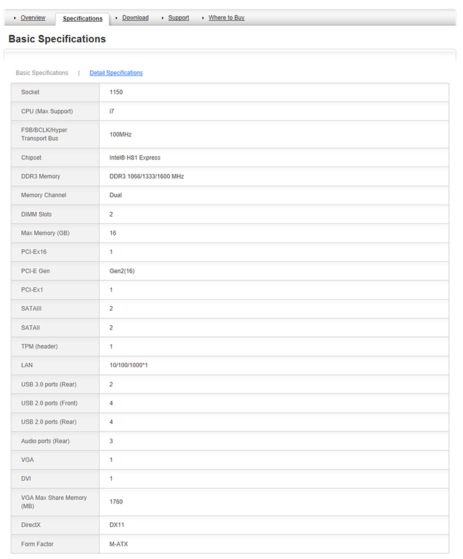Select the M-ATX form factor value
Image resolution: width=463 pixels, height=559 pixels.
click(119, 544)
